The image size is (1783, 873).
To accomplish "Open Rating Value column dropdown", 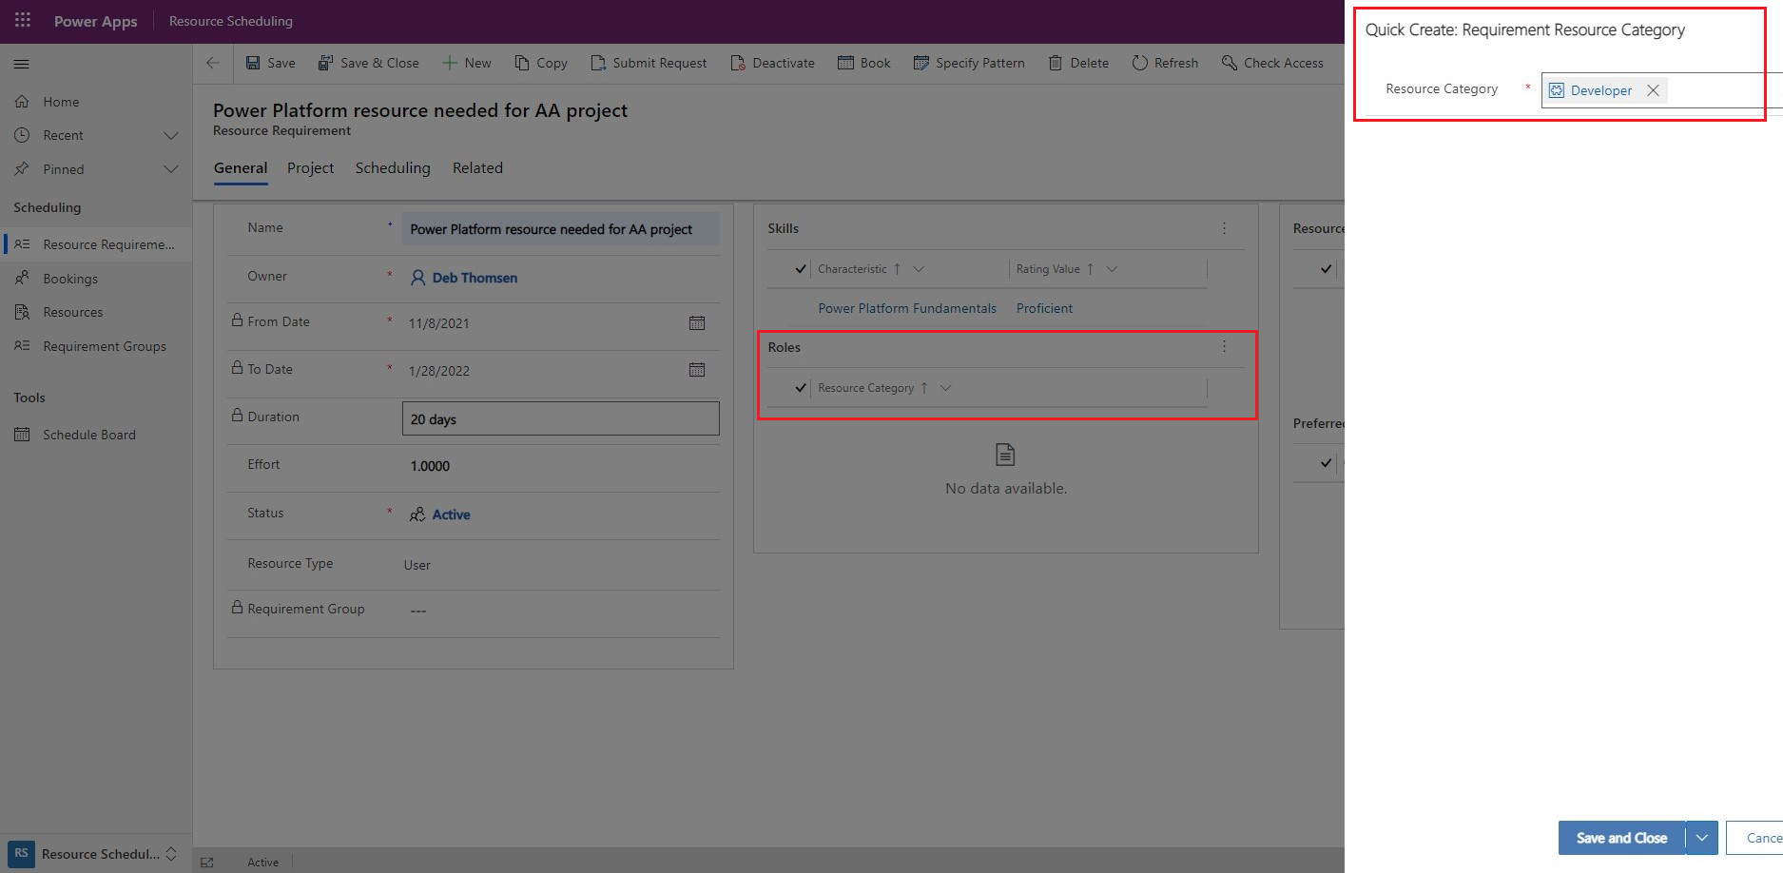I will click(x=1112, y=269).
